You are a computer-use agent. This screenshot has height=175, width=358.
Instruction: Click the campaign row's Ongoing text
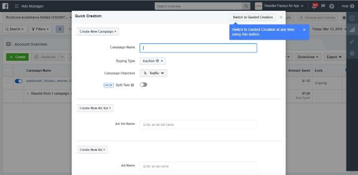[320, 83]
